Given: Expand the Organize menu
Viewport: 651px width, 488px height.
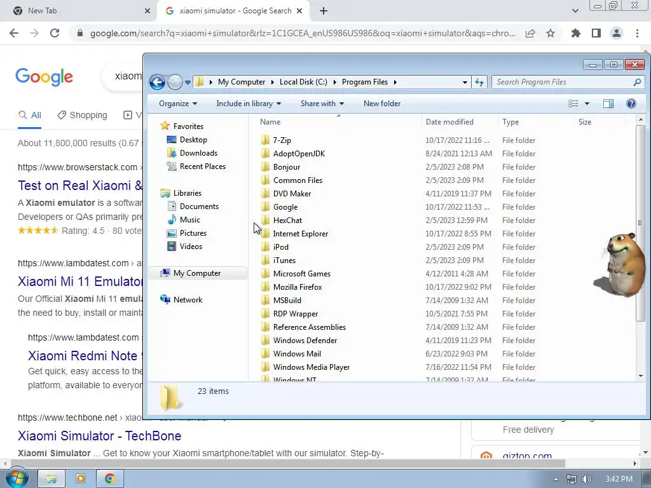Looking at the screenshot, I should (x=178, y=104).
